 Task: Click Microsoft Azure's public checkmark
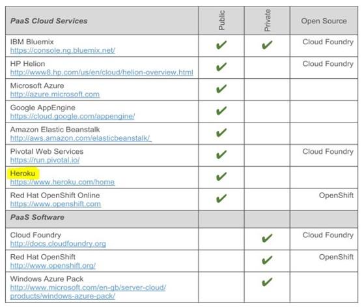(x=221, y=89)
